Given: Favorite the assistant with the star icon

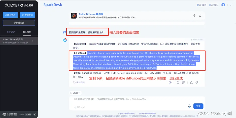Looking at the screenshot, I should pyautogui.click(x=200, y=16).
